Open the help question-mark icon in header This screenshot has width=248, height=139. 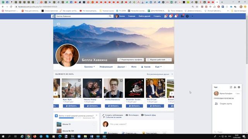pyautogui.click(x=187, y=16)
